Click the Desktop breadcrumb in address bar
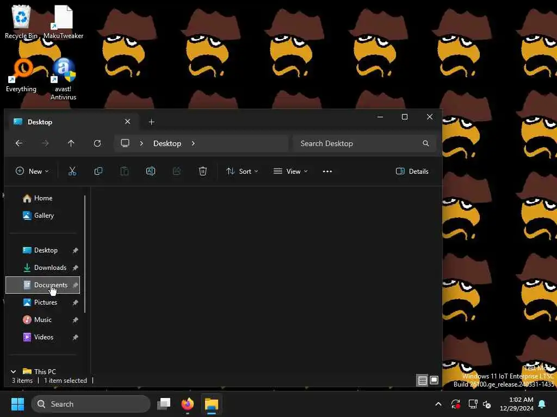This screenshot has width=557, height=417. tap(168, 143)
